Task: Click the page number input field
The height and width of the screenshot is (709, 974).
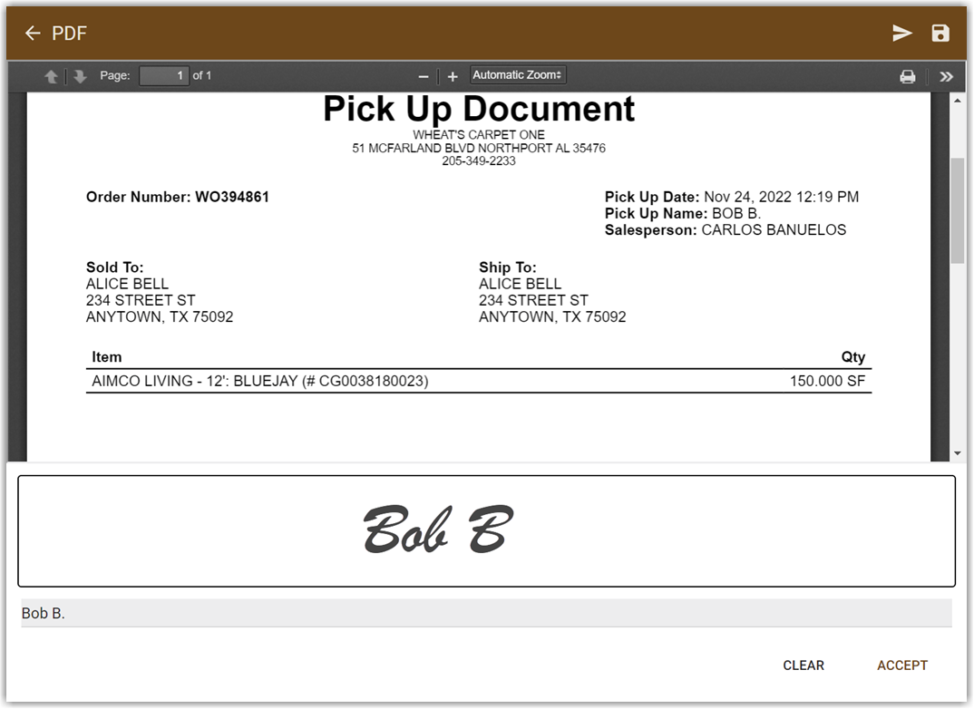Action: [x=164, y=75]
